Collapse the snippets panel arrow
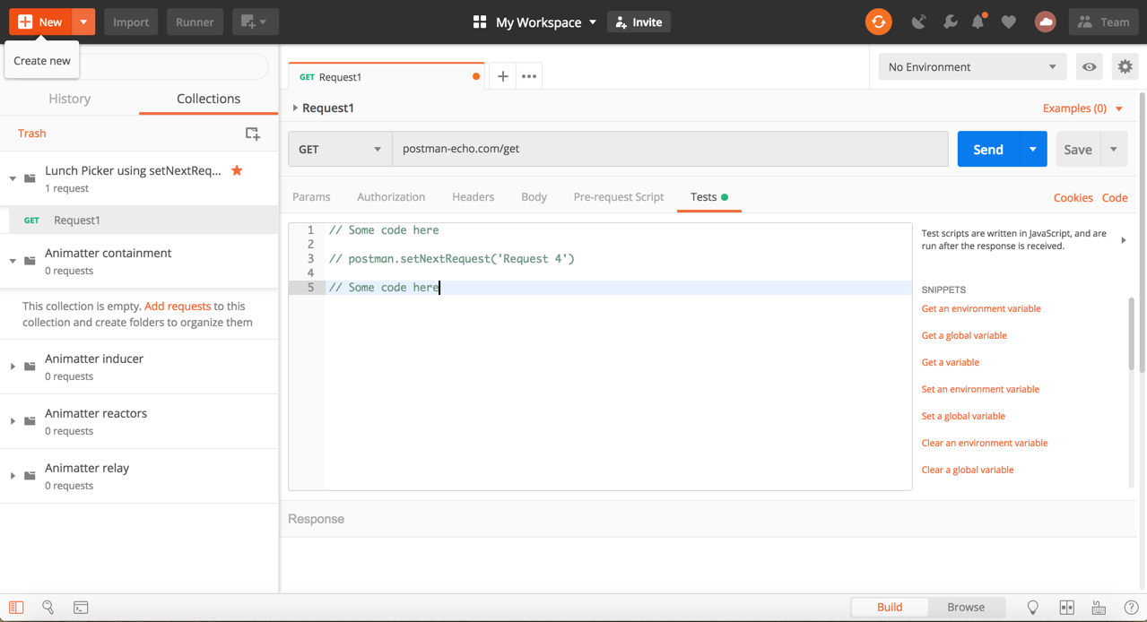 [1123, 240]
